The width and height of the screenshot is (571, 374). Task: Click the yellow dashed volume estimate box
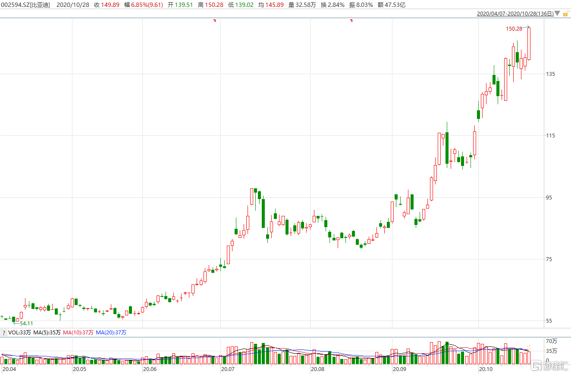pos(529,348)
